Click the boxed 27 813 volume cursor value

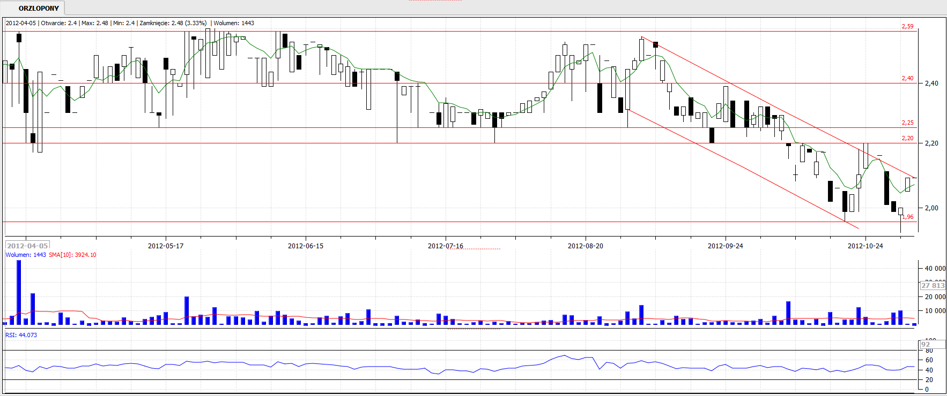[x=933, y=285]
